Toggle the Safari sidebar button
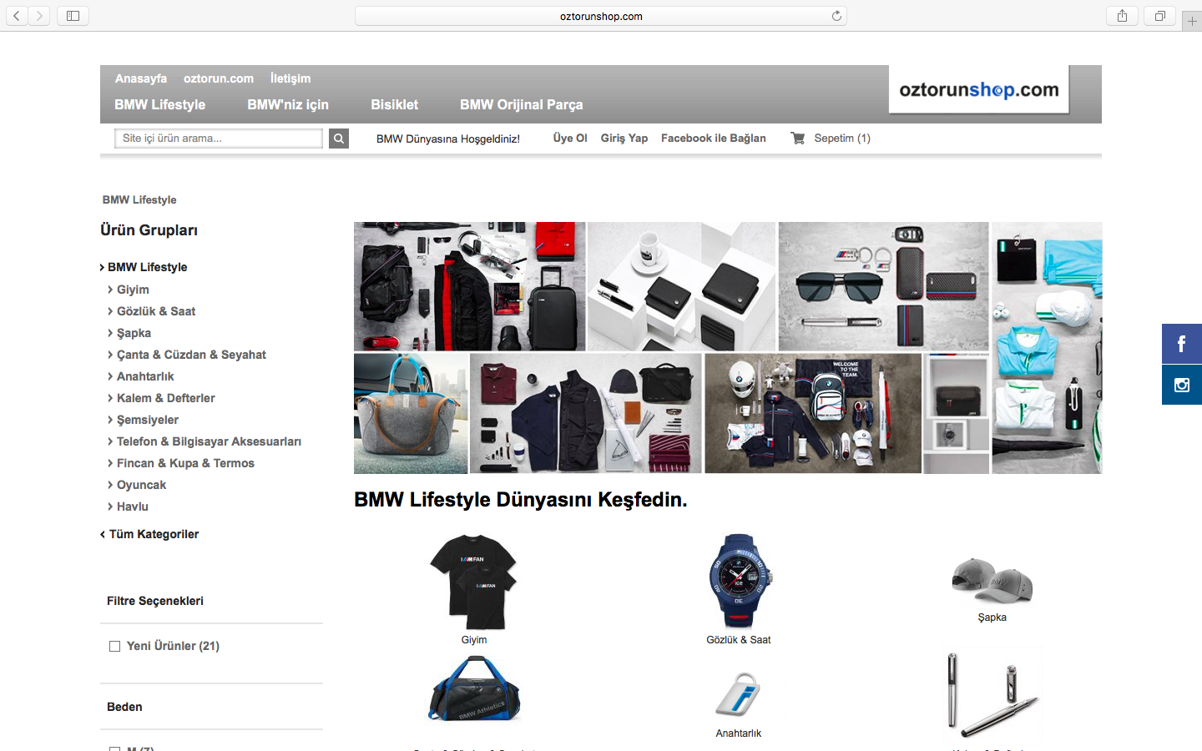Screen dimensions: 1202x751 (x=73, y=16)
